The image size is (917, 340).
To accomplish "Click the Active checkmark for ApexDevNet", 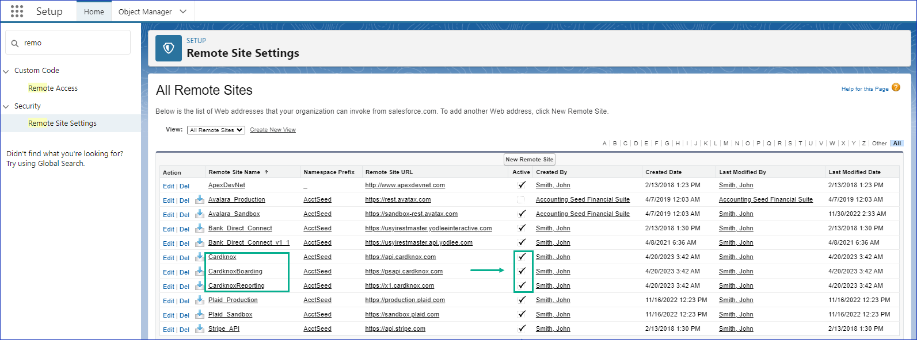I will (x=522, y=185).
